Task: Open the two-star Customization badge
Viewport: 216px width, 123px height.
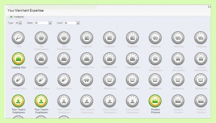Action: pyautogui.click(x=41, y=80)
